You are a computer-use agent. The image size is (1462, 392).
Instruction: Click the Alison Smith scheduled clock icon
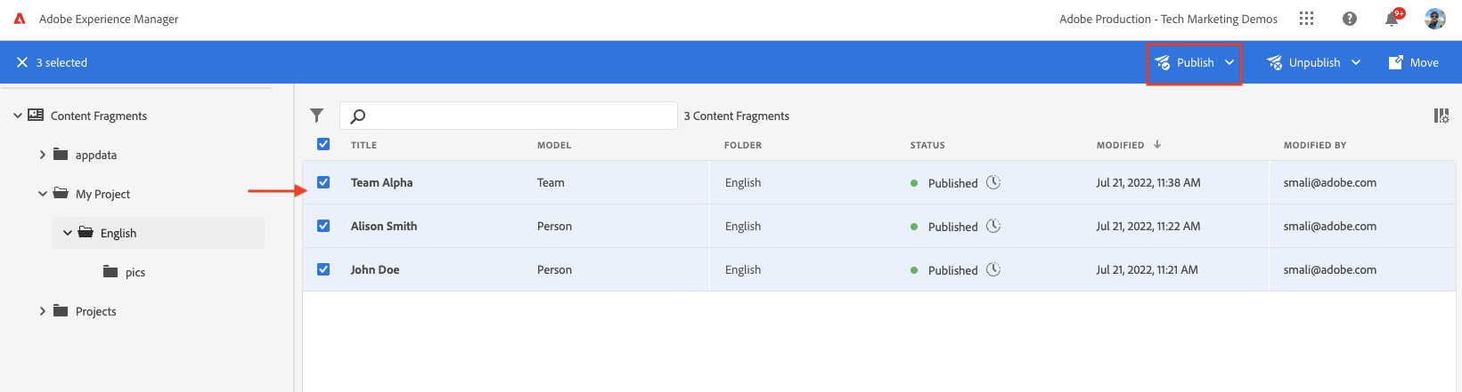click(x=993, y=226)
